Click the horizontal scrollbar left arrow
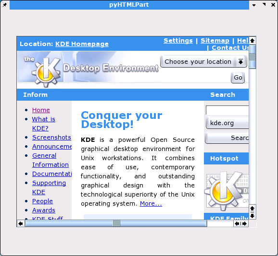 coord(21,223)
